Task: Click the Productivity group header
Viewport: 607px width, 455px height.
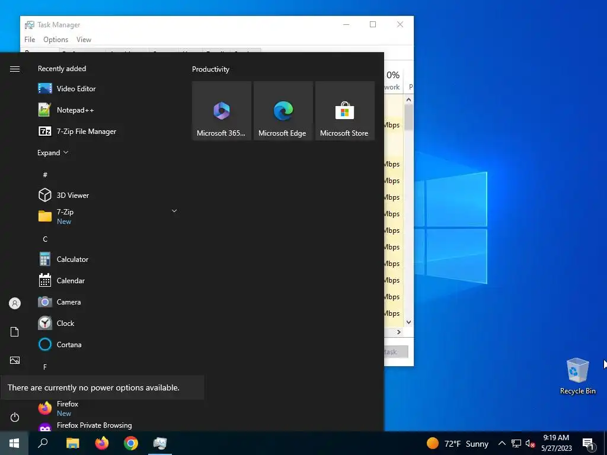Action: coord(210,69)
